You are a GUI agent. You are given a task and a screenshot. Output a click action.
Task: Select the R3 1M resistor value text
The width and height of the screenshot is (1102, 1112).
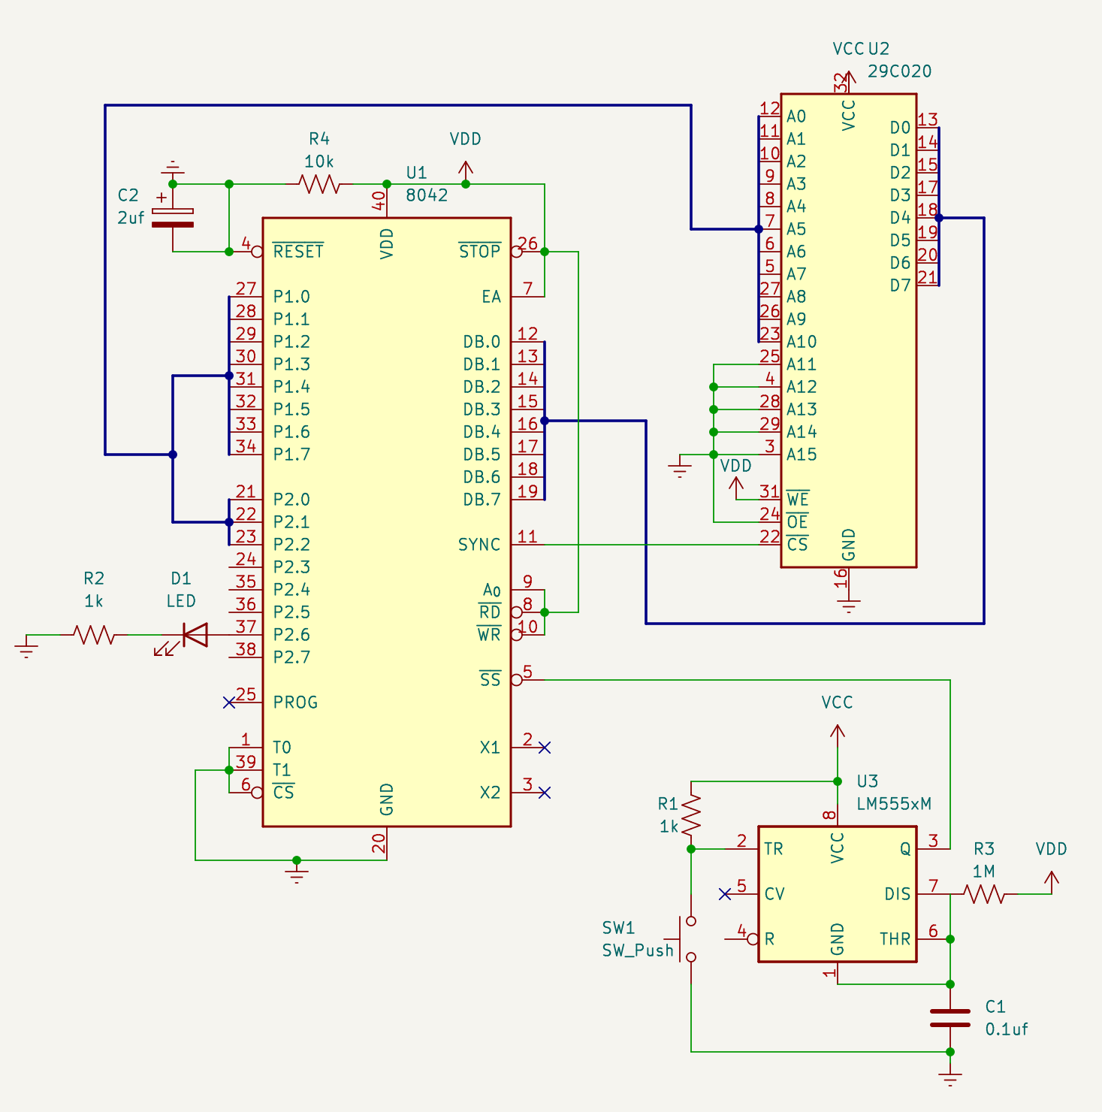pyautogui.click(x=984, y=872)
